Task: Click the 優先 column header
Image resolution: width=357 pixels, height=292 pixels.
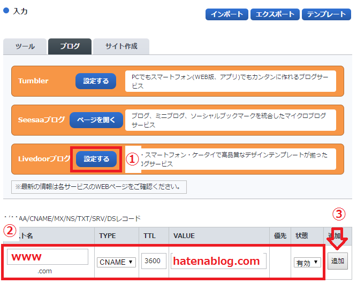Action: pyautogui.click(x=280, y=236)
